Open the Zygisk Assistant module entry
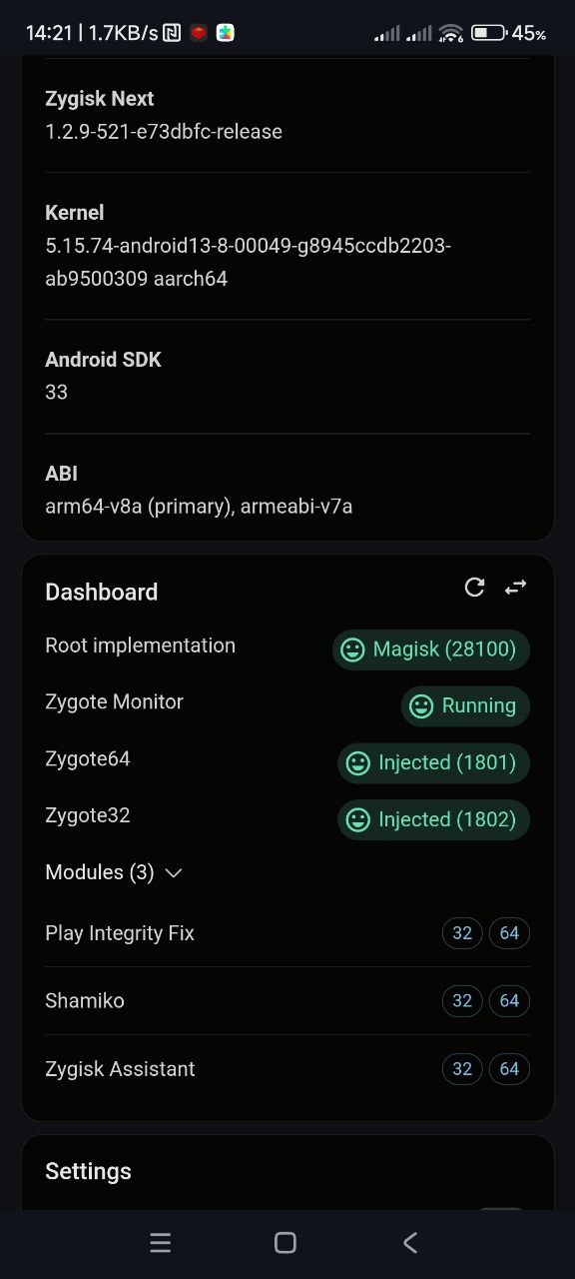Viewport: 575px width, 1279px height. [287, 1069]
